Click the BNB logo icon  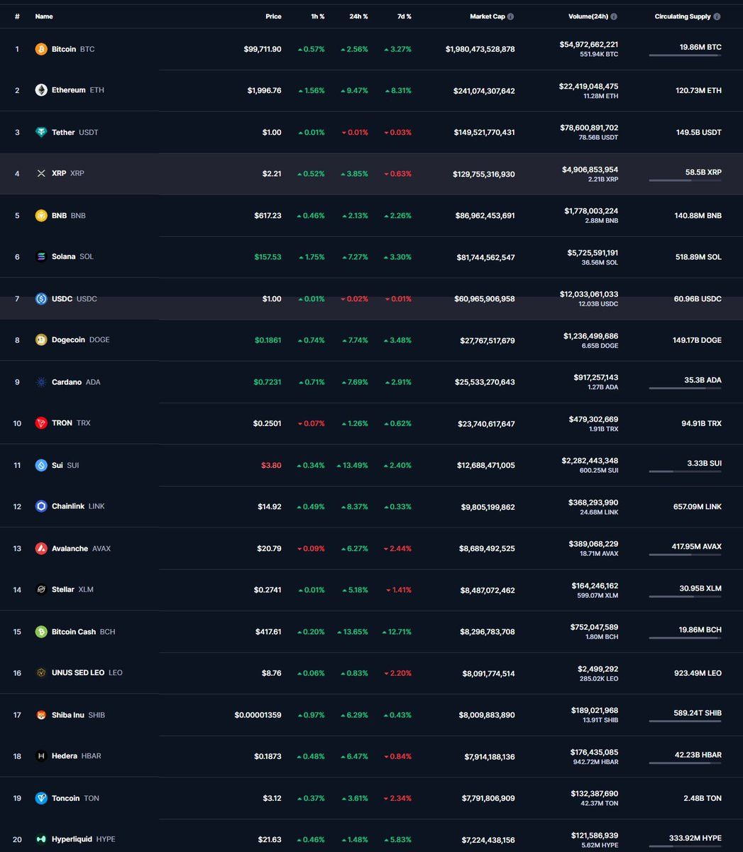[41, 215]
